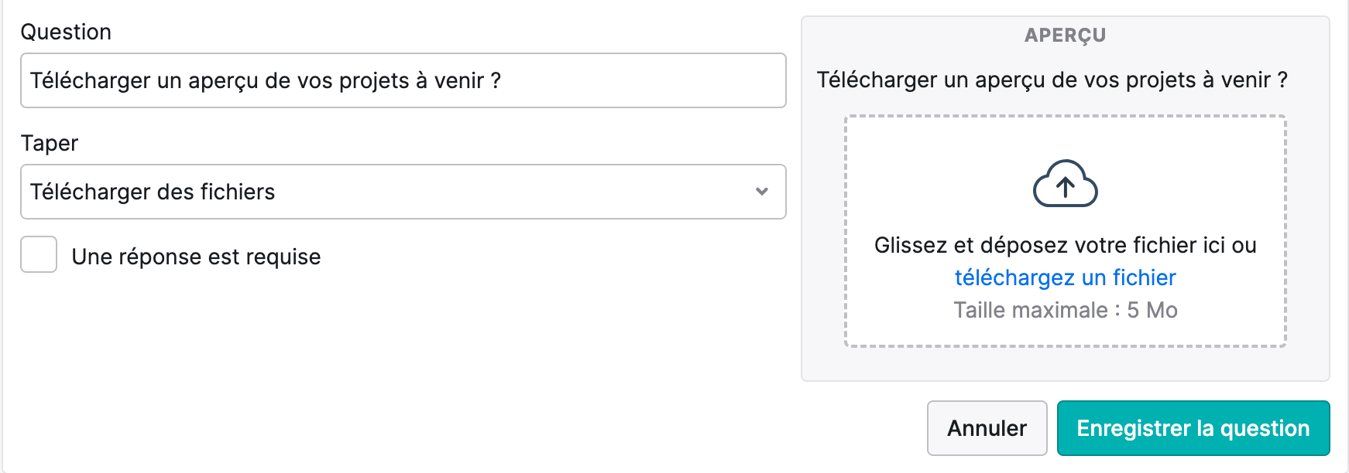Click the cloud upload icon

tap(1065, 183)
